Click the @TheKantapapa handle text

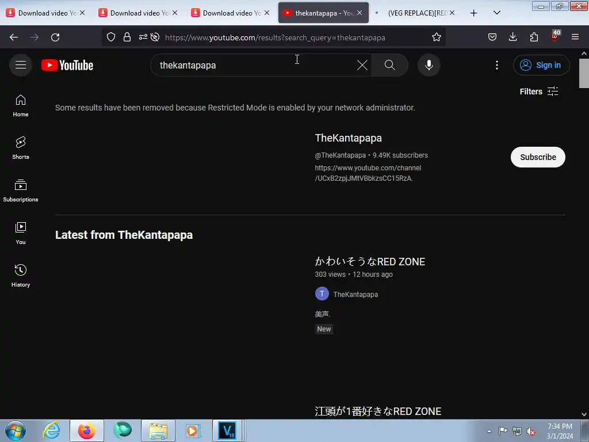tap(341, 155)
